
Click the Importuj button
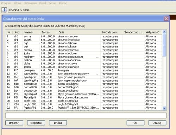[x=14, y=123]
